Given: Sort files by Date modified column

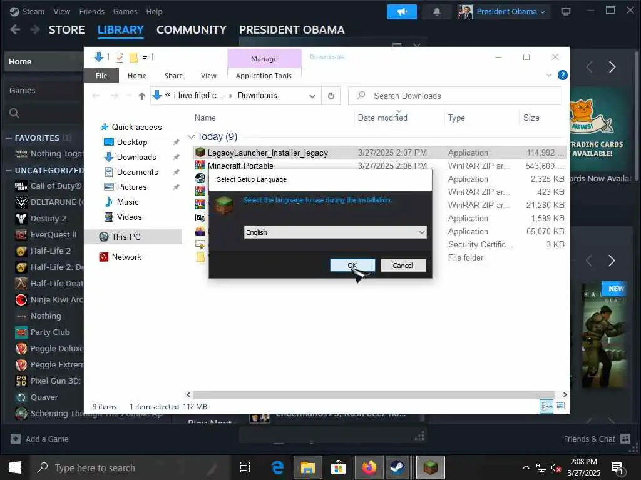Looking at the screenshot, I should tap(382, 117).
